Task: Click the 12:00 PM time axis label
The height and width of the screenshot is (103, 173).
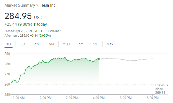Action: click(x=45, y=98)
